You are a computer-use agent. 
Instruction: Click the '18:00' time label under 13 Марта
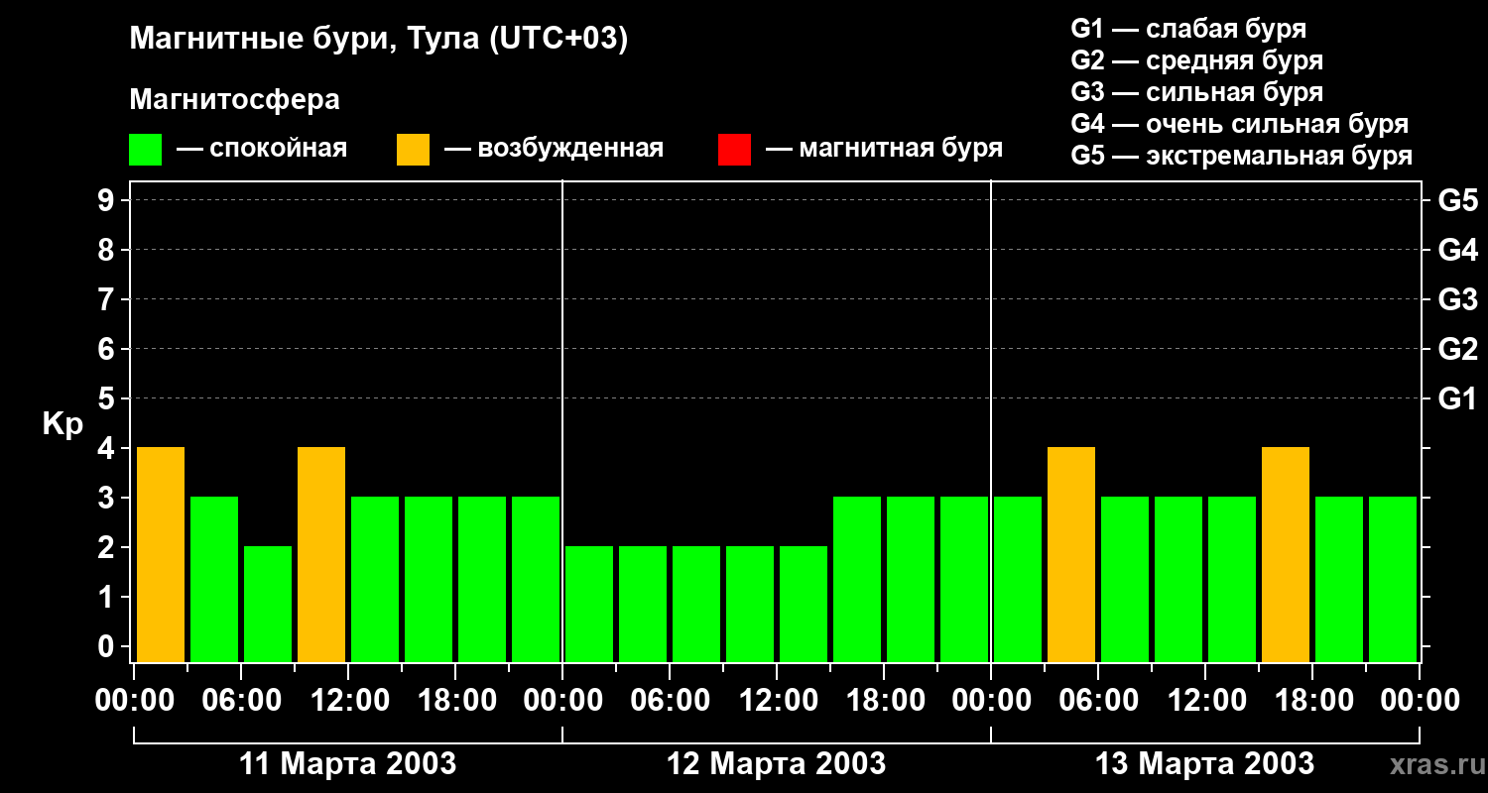click(x=1312, y=701)
